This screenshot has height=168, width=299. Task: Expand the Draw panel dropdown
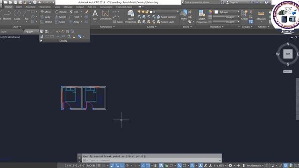[x=17, y=27]
